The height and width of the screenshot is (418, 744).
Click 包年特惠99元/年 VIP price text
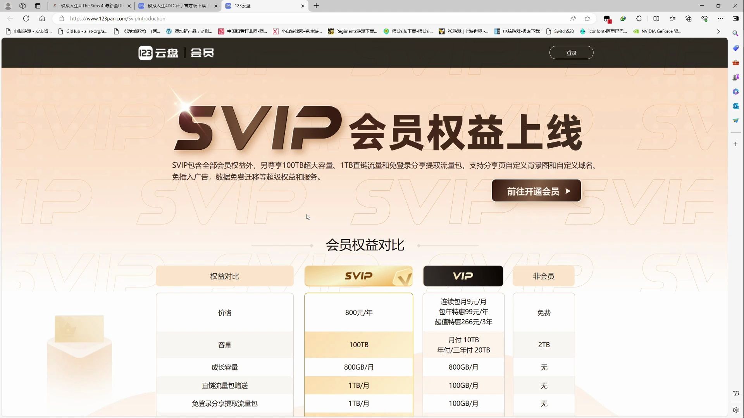coord(463,312)
